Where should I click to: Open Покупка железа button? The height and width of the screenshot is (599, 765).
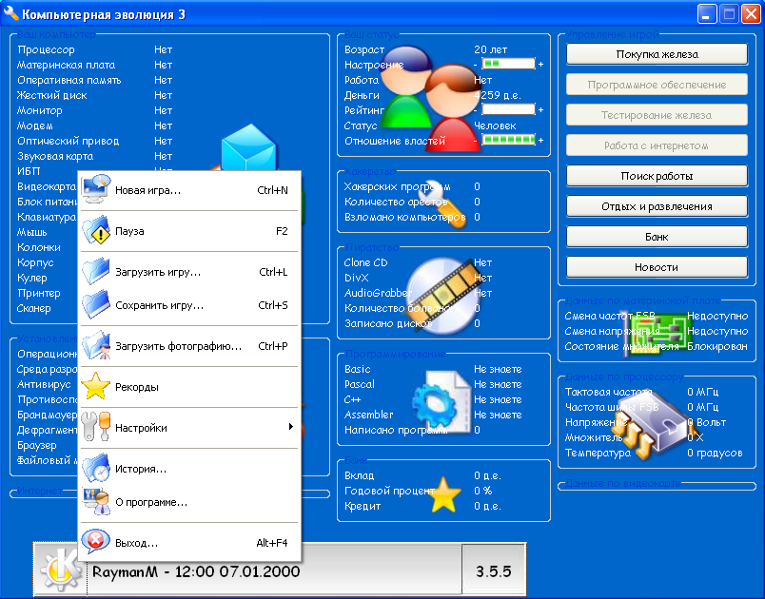(657, 54)
